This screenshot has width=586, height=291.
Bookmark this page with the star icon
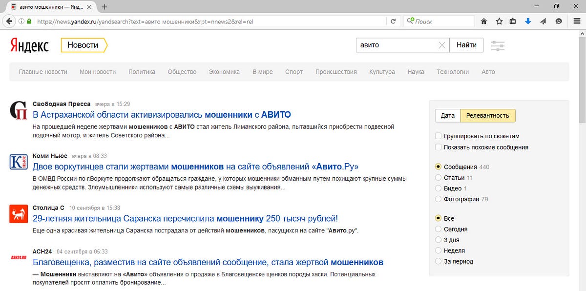click(x=499, y=21)
